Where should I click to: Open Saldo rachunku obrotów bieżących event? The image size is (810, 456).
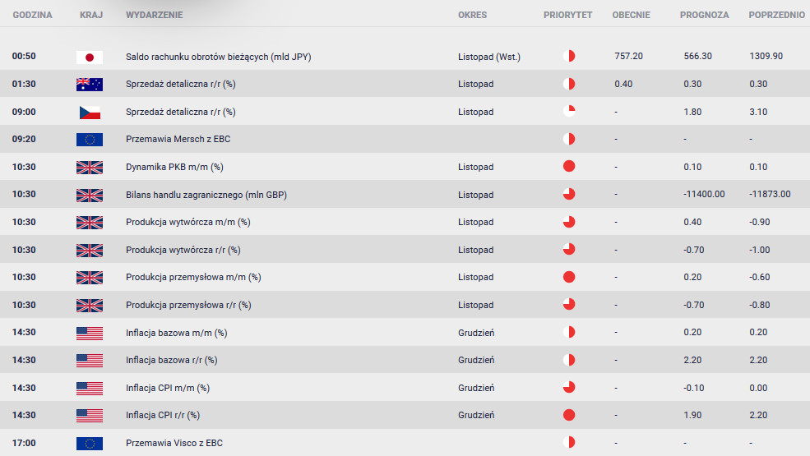(218, 57)
